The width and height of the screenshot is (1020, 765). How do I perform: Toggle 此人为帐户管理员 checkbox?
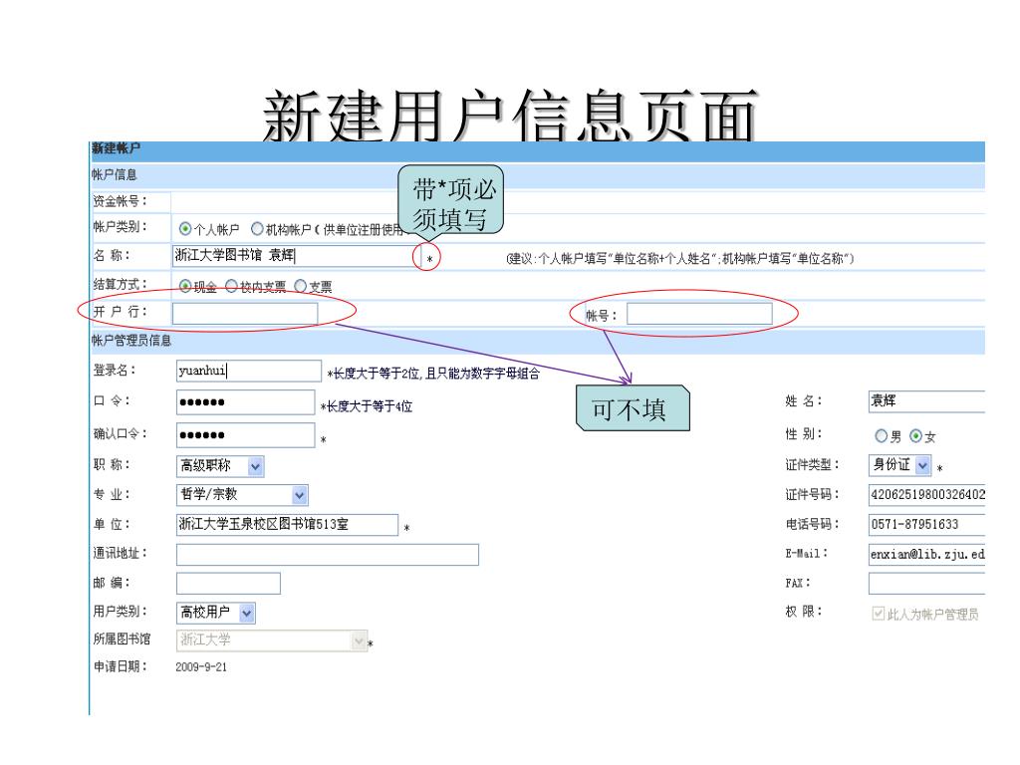[x=879, y=614]
